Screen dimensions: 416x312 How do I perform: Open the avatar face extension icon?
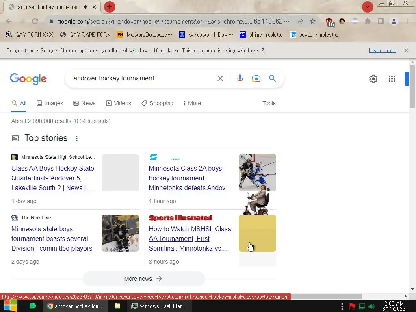point(342,21)
